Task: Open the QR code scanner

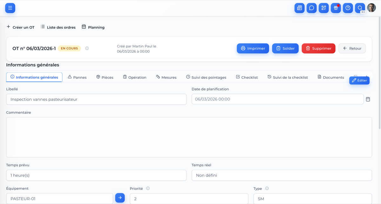Action: (324, 8)
